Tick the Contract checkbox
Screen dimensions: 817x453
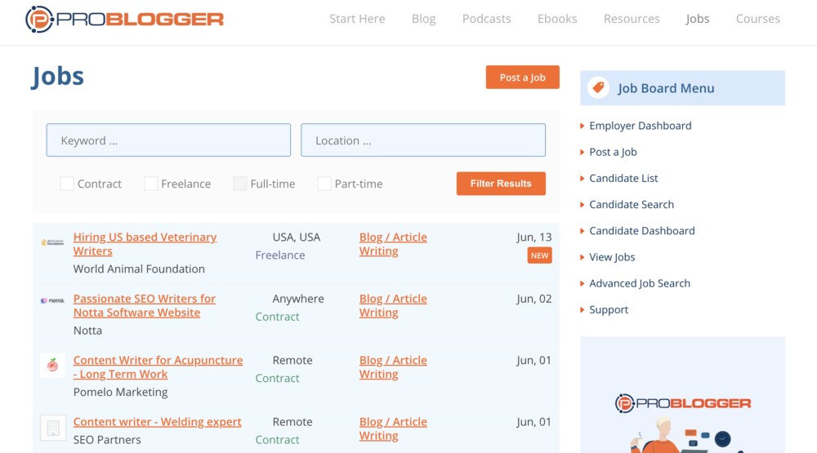[67, 184]
